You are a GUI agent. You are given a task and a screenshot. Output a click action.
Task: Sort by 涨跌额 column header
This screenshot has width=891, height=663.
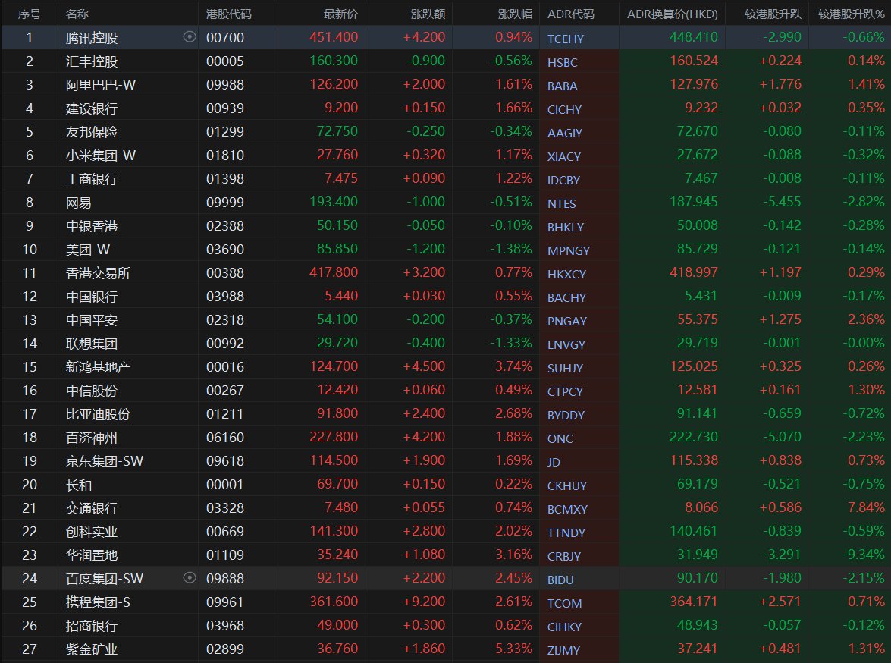click(x=428, y=14)
